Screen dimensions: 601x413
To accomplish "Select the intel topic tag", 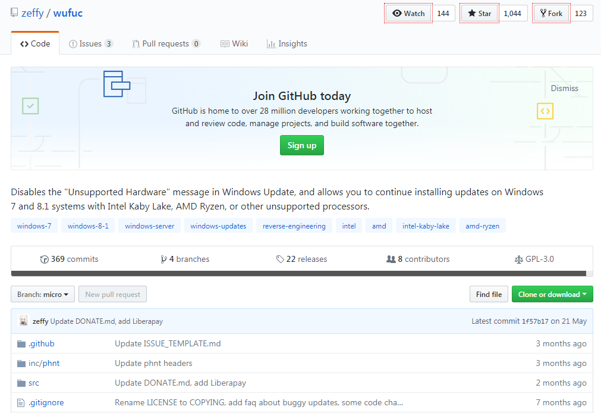I will (349, 226).
